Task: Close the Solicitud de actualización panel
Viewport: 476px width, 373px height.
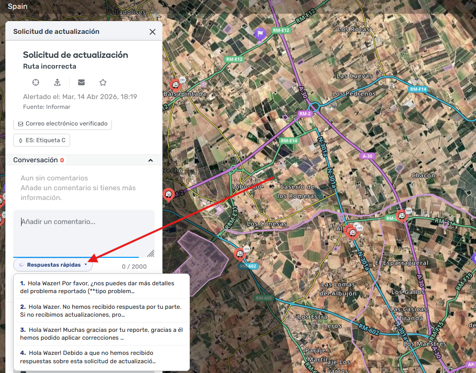Action: [x=153, y=32]
